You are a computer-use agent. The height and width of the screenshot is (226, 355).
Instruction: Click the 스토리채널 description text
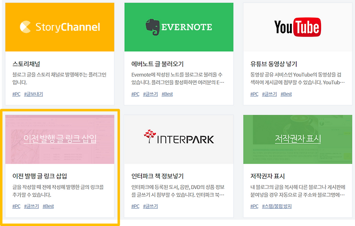(59, 78)
